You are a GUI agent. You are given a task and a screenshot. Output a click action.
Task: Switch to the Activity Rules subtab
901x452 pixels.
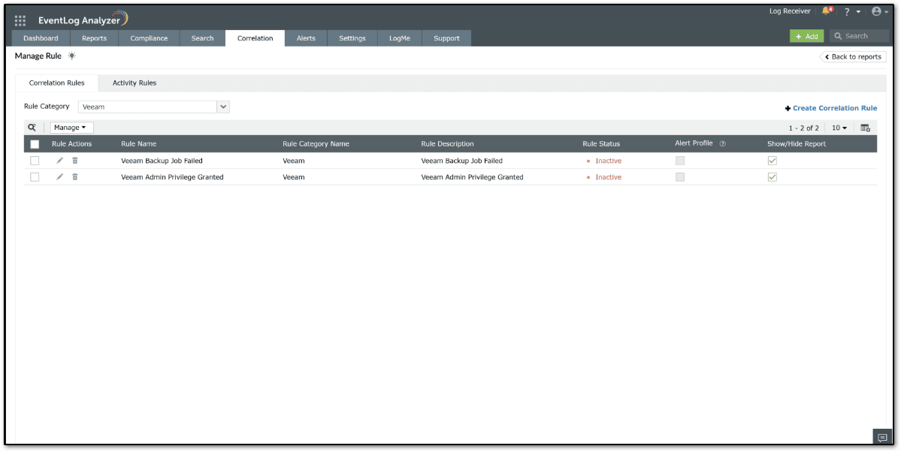[x=135, y=83]
